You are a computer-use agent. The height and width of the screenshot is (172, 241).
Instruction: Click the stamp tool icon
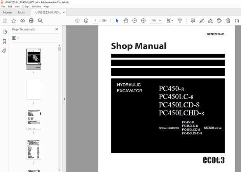click(219, 21)
